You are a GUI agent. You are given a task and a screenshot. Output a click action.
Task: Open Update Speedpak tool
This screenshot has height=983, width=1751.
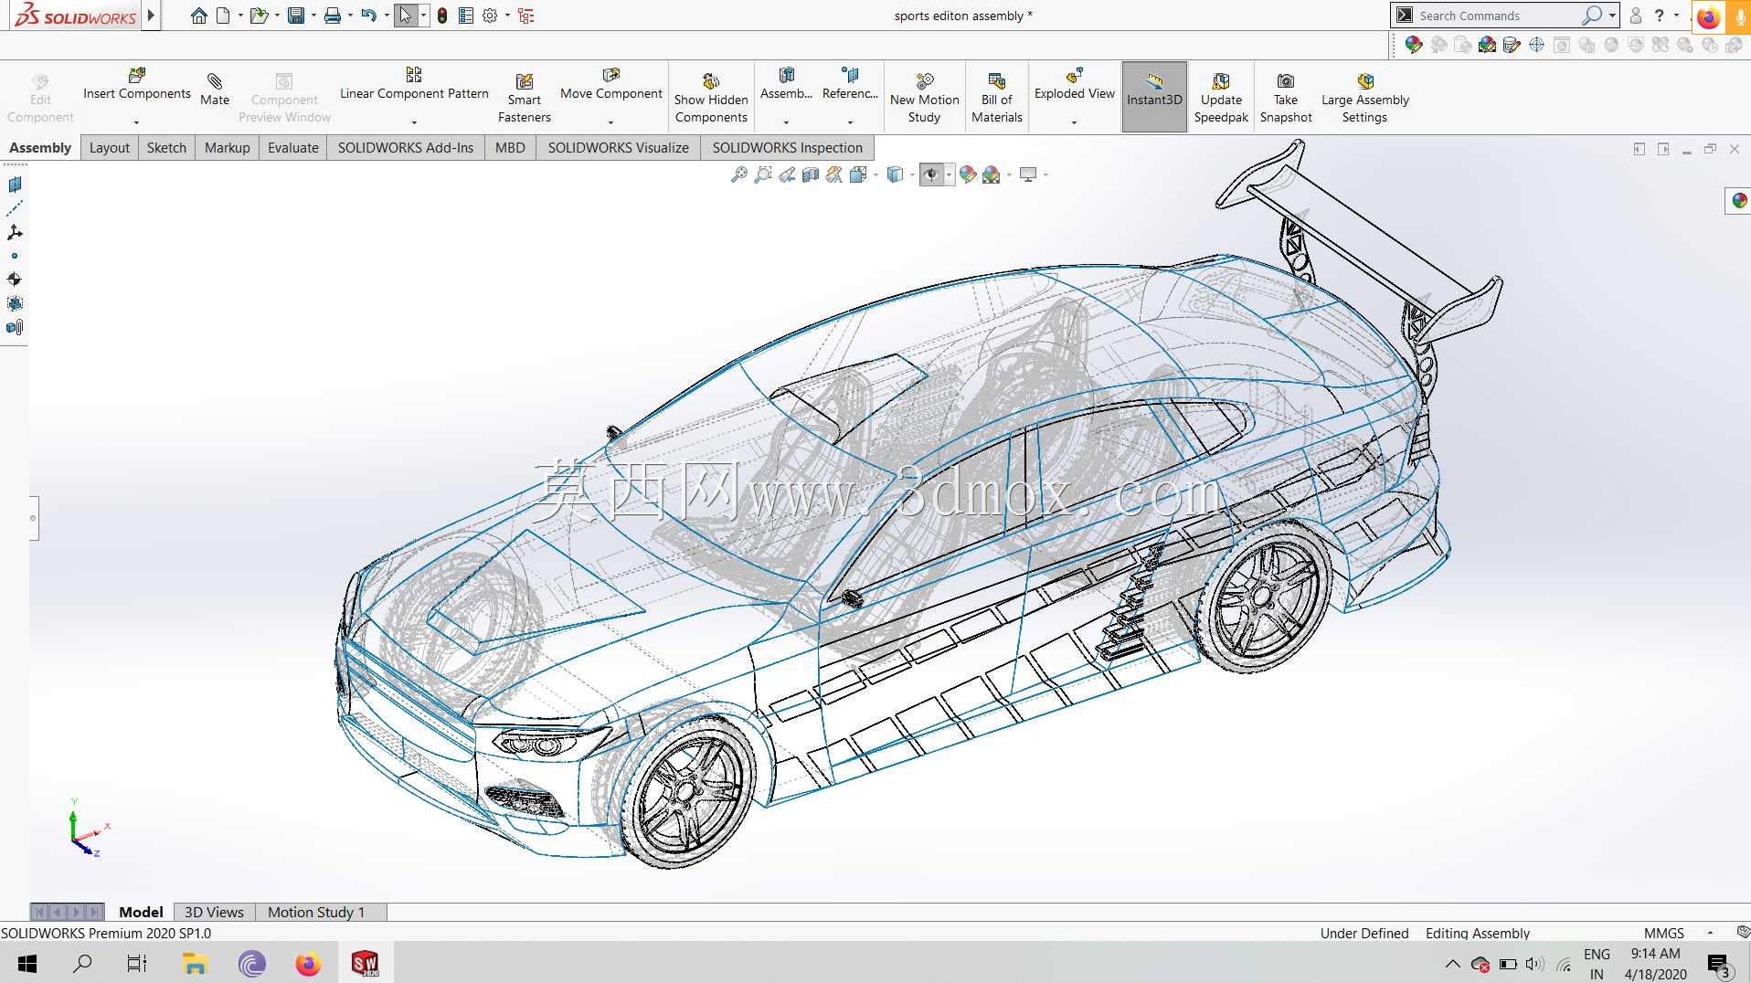(1221, 98)
